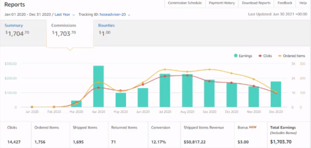Click the Apr 2020 axis label
311x148 pixels.
[x=99, y=112]
